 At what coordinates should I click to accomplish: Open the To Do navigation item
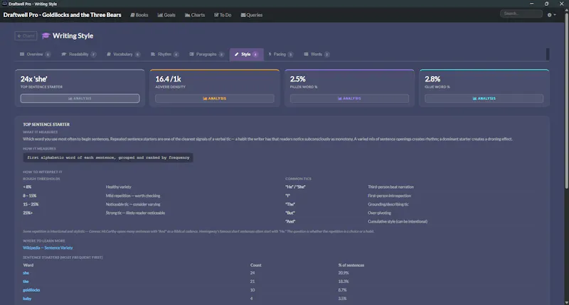tap(223, 15)
